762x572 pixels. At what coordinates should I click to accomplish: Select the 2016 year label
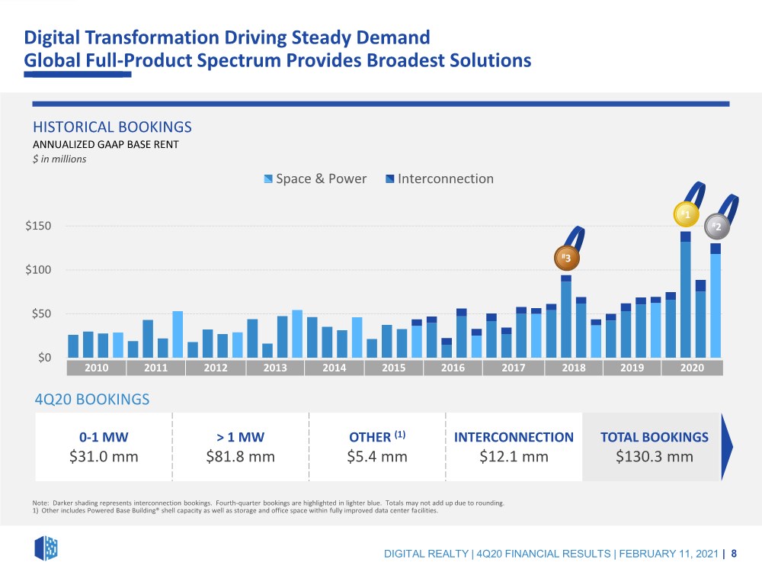(x=453, y=368)
